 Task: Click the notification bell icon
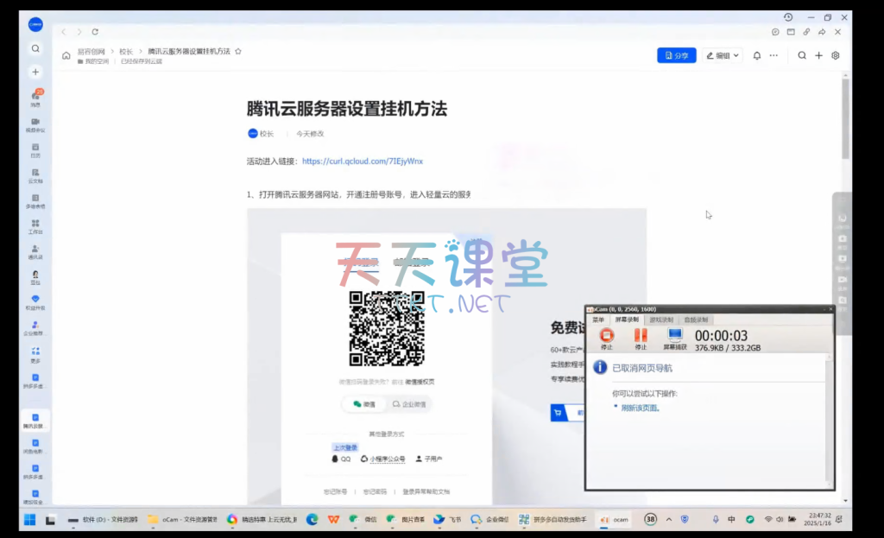tap(757, 55)
